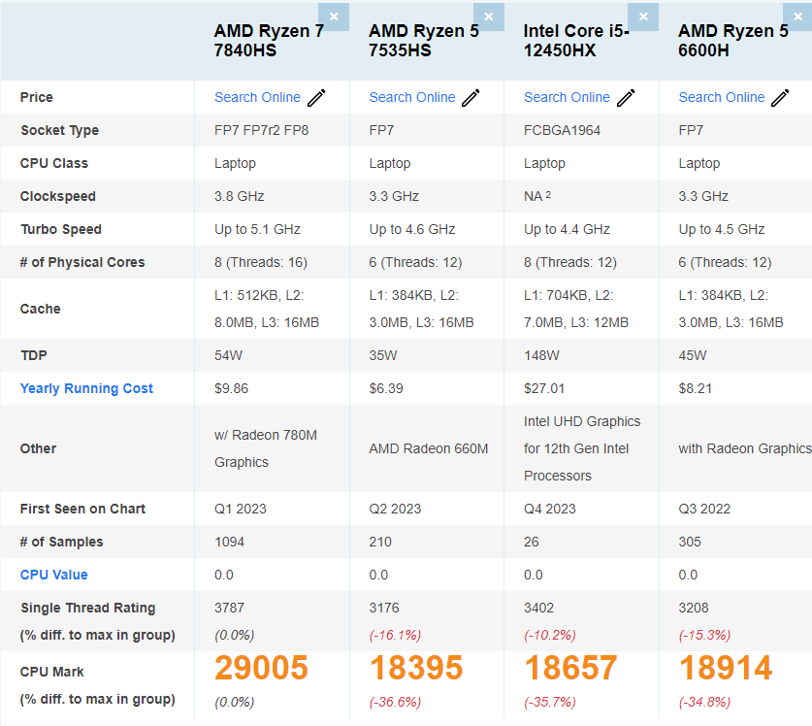This screenshot has width=812, height=726.
Task: Open Search Online for Core i5-12450HX
Action: point(568,97)
